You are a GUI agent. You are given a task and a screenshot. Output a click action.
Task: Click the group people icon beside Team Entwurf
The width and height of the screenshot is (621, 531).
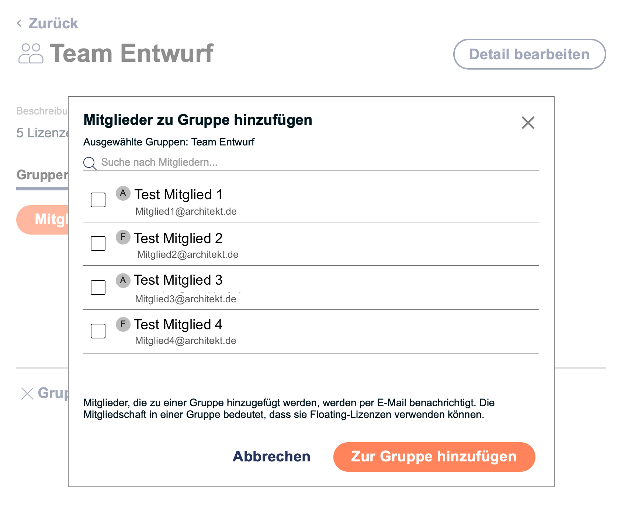(x=31, y=53)
